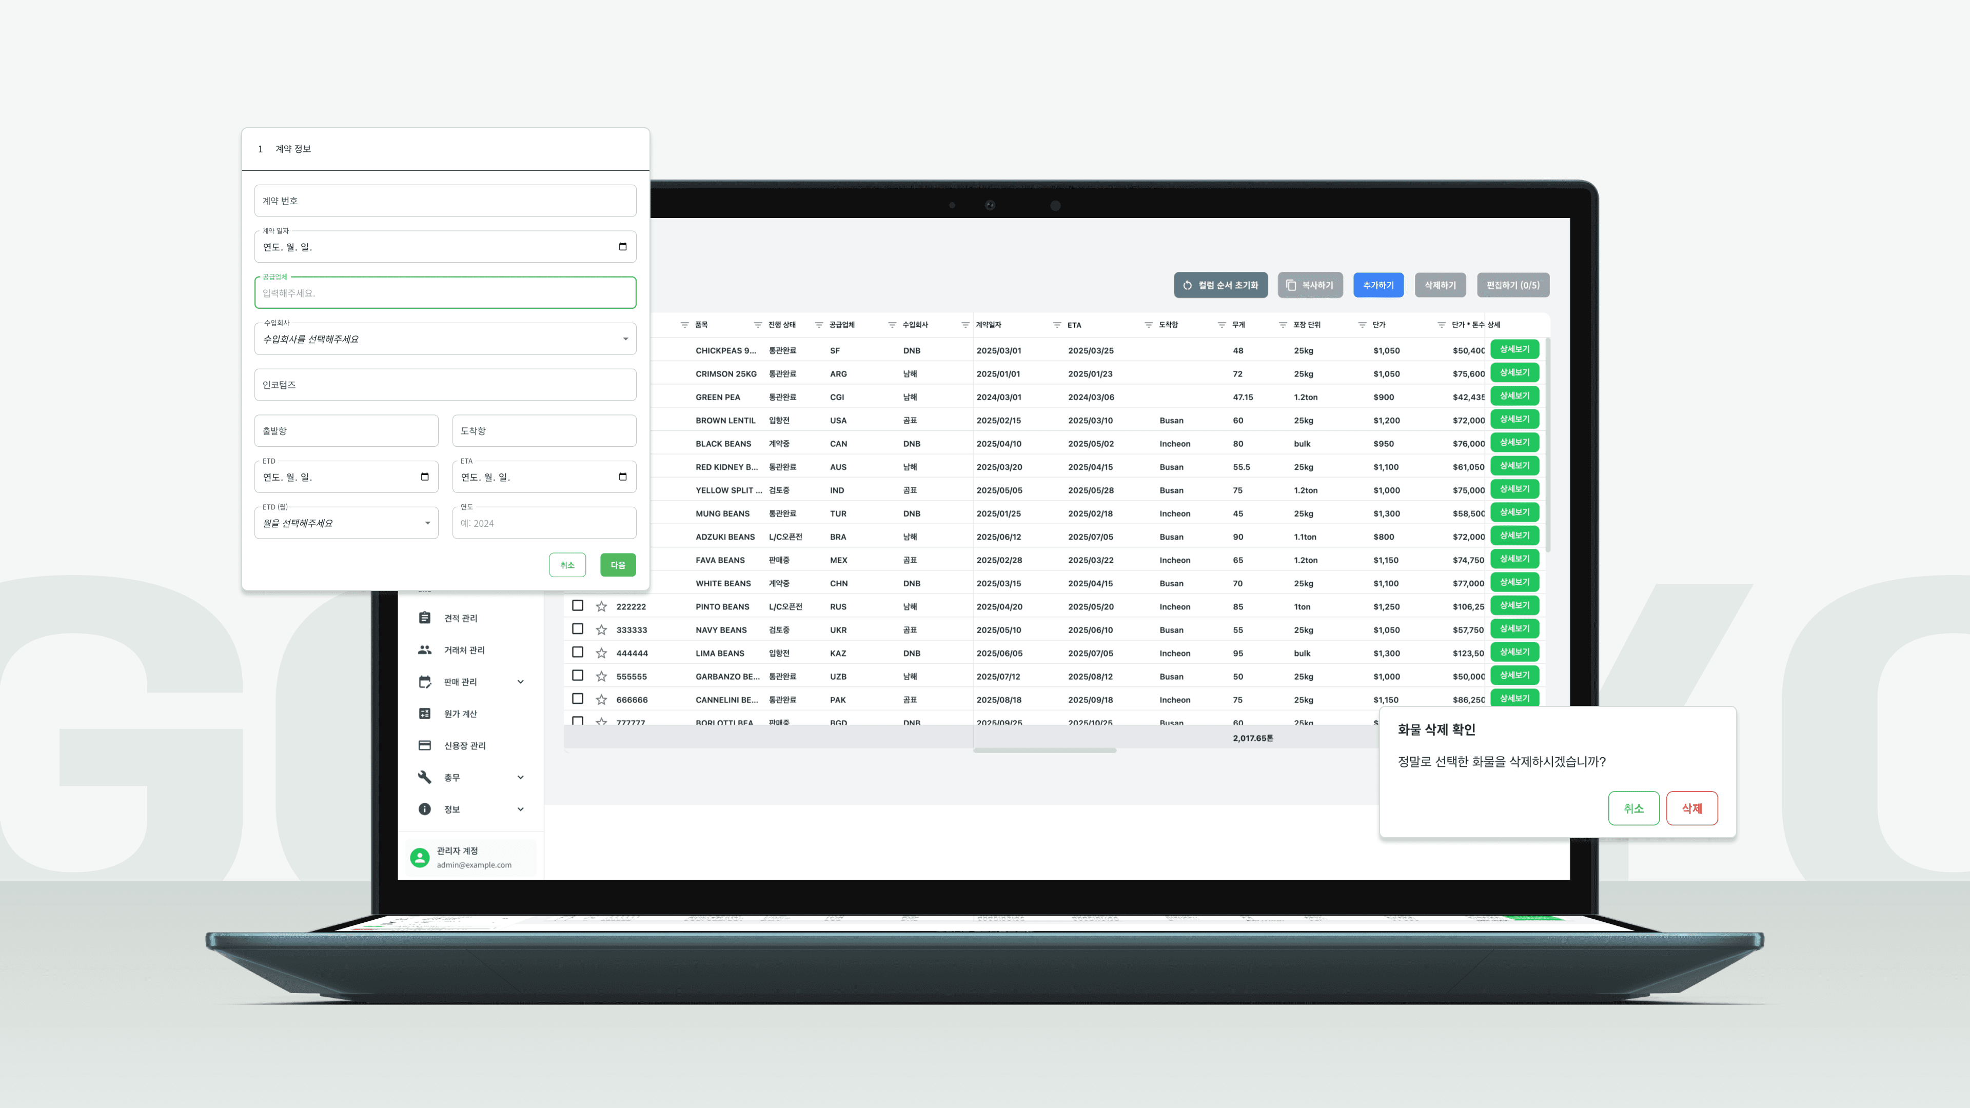Image resolution: width=1970 pixels, height=1108 pixels.
Task: Open 견적 관리 in the sidebar
Action: pyautogui.click(x=460, y=618)
